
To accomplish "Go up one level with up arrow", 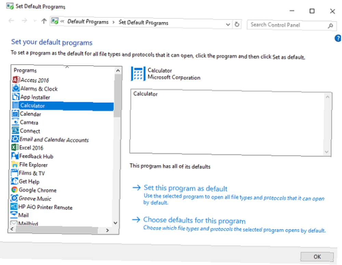I will [44, 21].
